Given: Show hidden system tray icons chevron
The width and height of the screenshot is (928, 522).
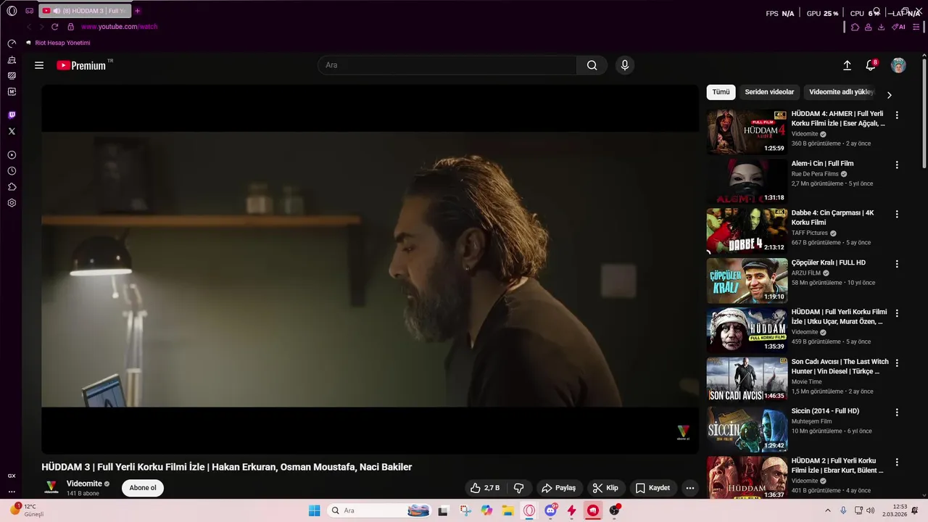Looking at the screenshot, I should [828, 510].
